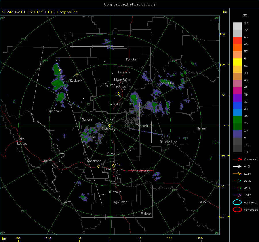This screenshot has height=242, width=259.
Task: Click the dBZ legend heading
Action: pos(244,15)
